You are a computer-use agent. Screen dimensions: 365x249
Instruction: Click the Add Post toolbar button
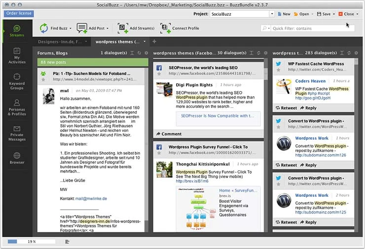[x=92, y=29]
